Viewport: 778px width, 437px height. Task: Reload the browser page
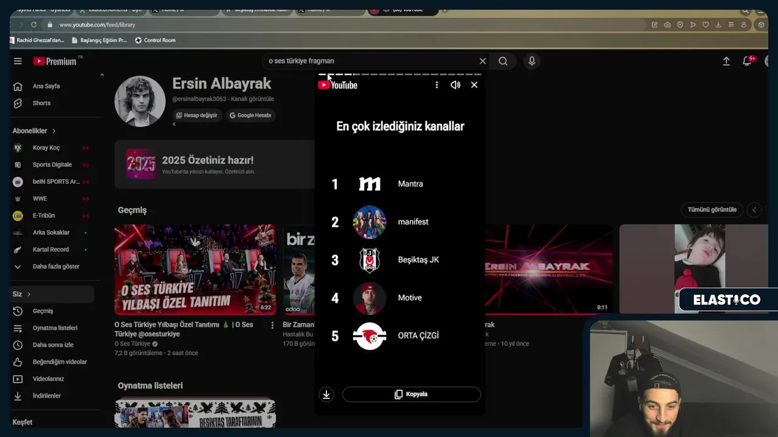click(34, 25)
